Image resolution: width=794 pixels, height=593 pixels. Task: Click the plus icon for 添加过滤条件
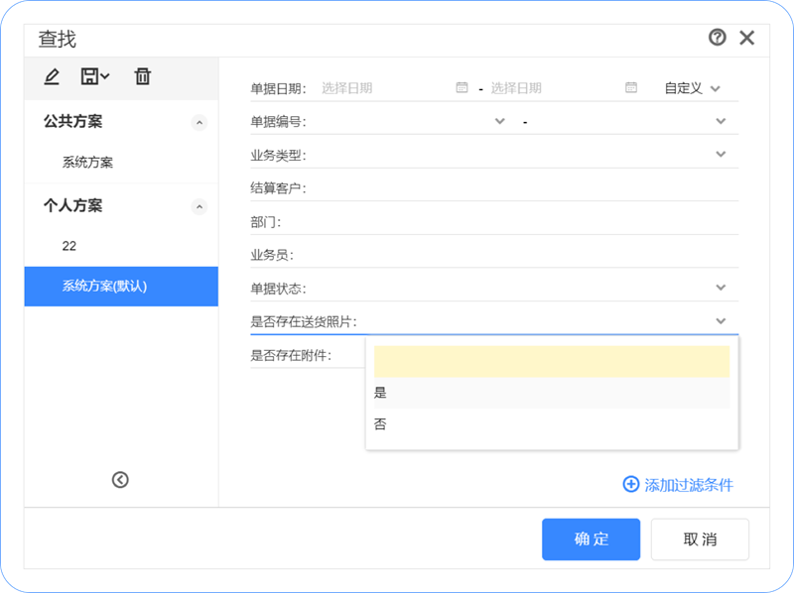coord(630,485)
